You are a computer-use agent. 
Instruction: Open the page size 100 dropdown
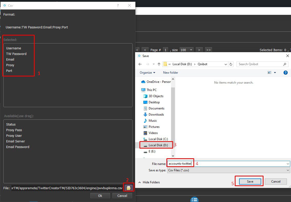[186, 50]
